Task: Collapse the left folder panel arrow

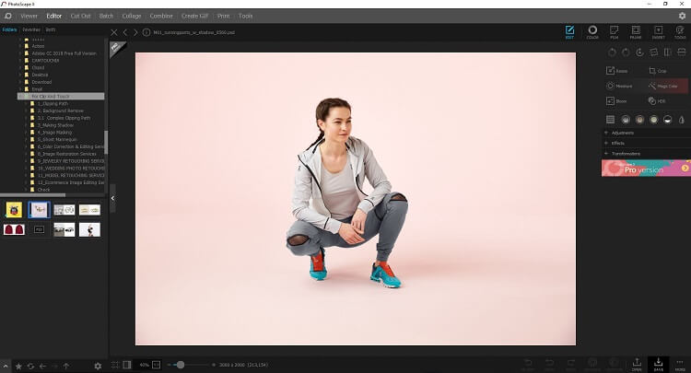Action: point(112,197)
